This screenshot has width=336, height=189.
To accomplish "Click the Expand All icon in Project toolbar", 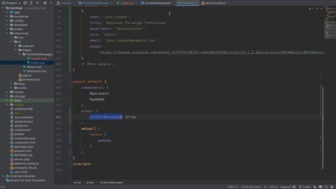I will 31,3.
